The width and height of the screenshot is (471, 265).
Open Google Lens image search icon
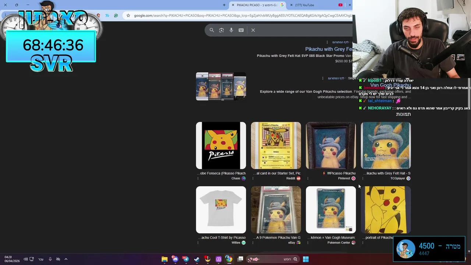click(x=222, y=30)
